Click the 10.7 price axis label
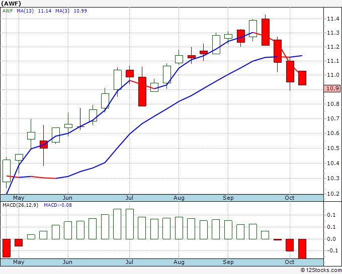Viewport: 342px width, 274px height. [333, 118]
